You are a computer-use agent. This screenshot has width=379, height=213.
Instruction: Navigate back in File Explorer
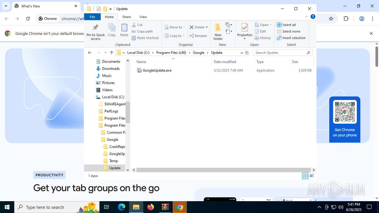(90, 53)
